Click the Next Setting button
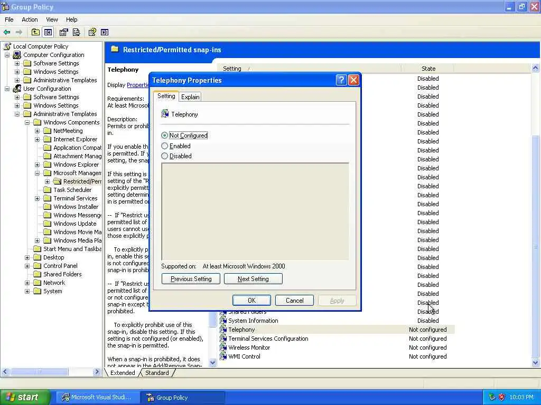This screenshot has height=405, width=541. pyautogui.click(x=253, y=279)
